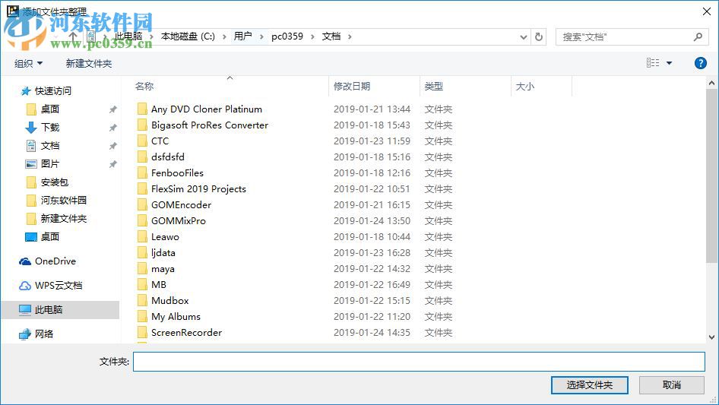Viewport: 719px width, 405px height.
Task: Close the 添加文件夹整理 dialog
Action: tap(707, 11)
